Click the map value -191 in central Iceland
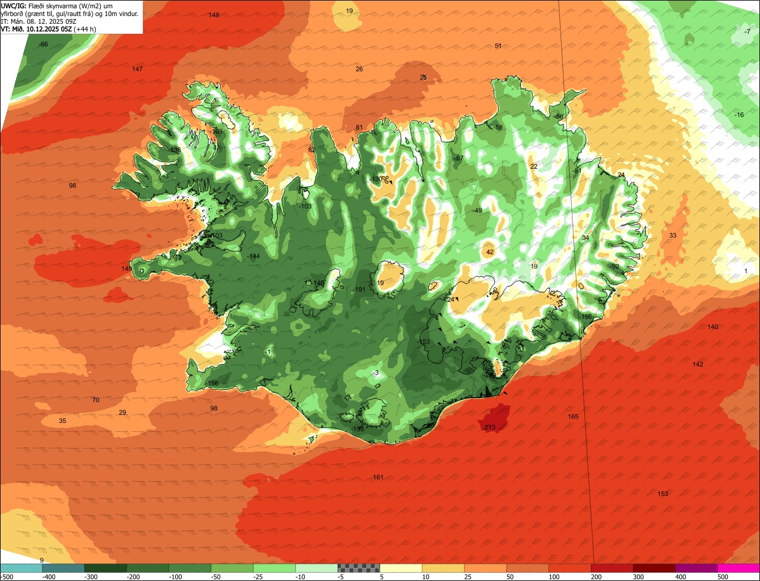760x581 pixels. pos(359,289)
